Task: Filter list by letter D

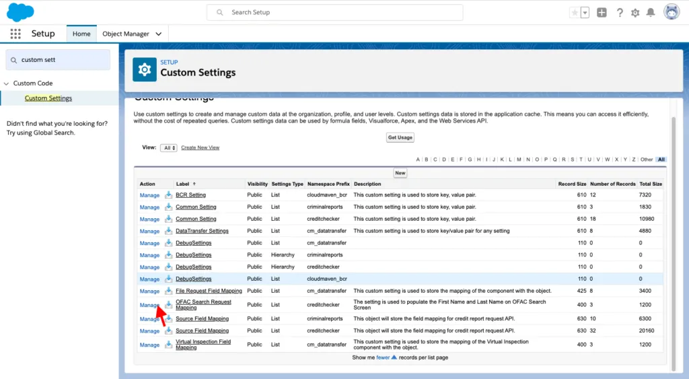Action: tap(444, 160)
